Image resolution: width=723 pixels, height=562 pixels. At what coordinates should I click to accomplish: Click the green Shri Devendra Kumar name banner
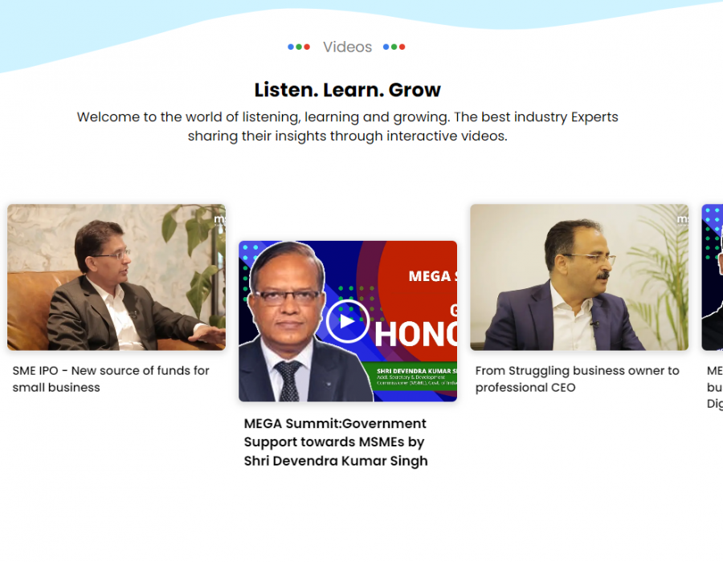(x=415, y=377)
